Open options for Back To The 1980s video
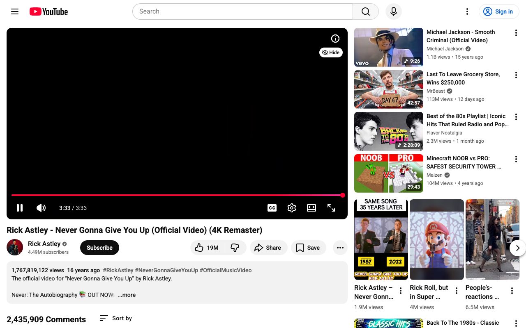 [516, 324]
